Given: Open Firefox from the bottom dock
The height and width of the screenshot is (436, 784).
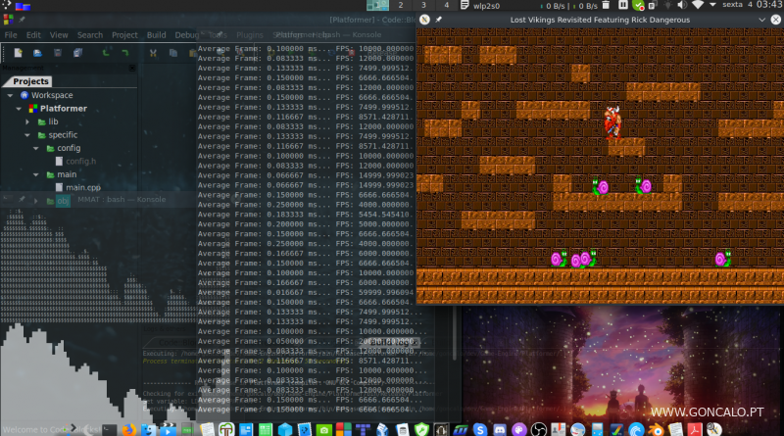Looking at the screenshot, I should (x=129, y=429).
